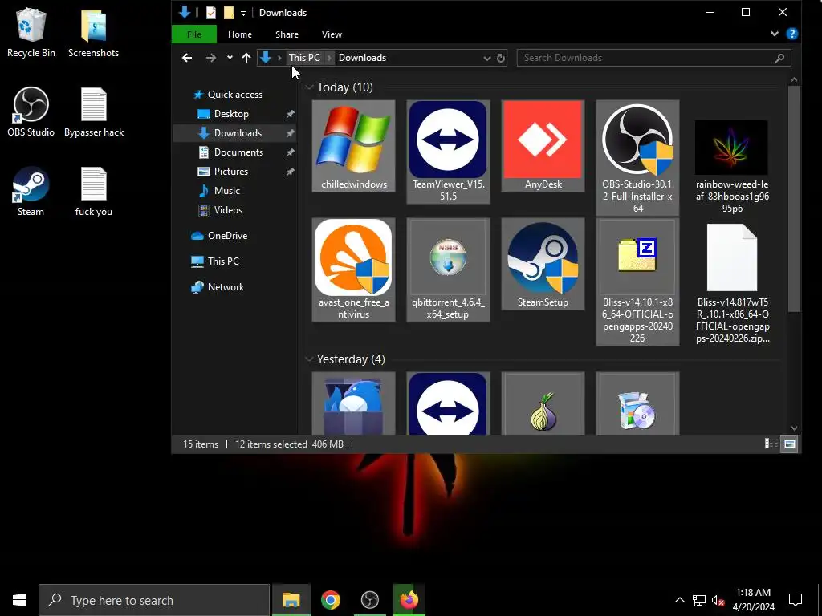The height and width of the screenshot is (616, 822).
Task: Open the Home ribbon tab
Action: coord(239,34)
